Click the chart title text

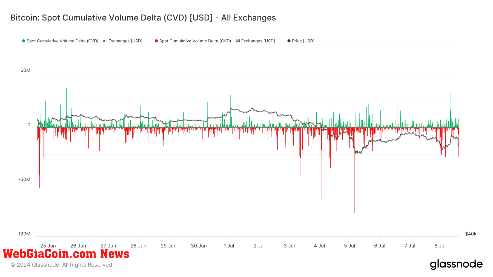[143, 18]
